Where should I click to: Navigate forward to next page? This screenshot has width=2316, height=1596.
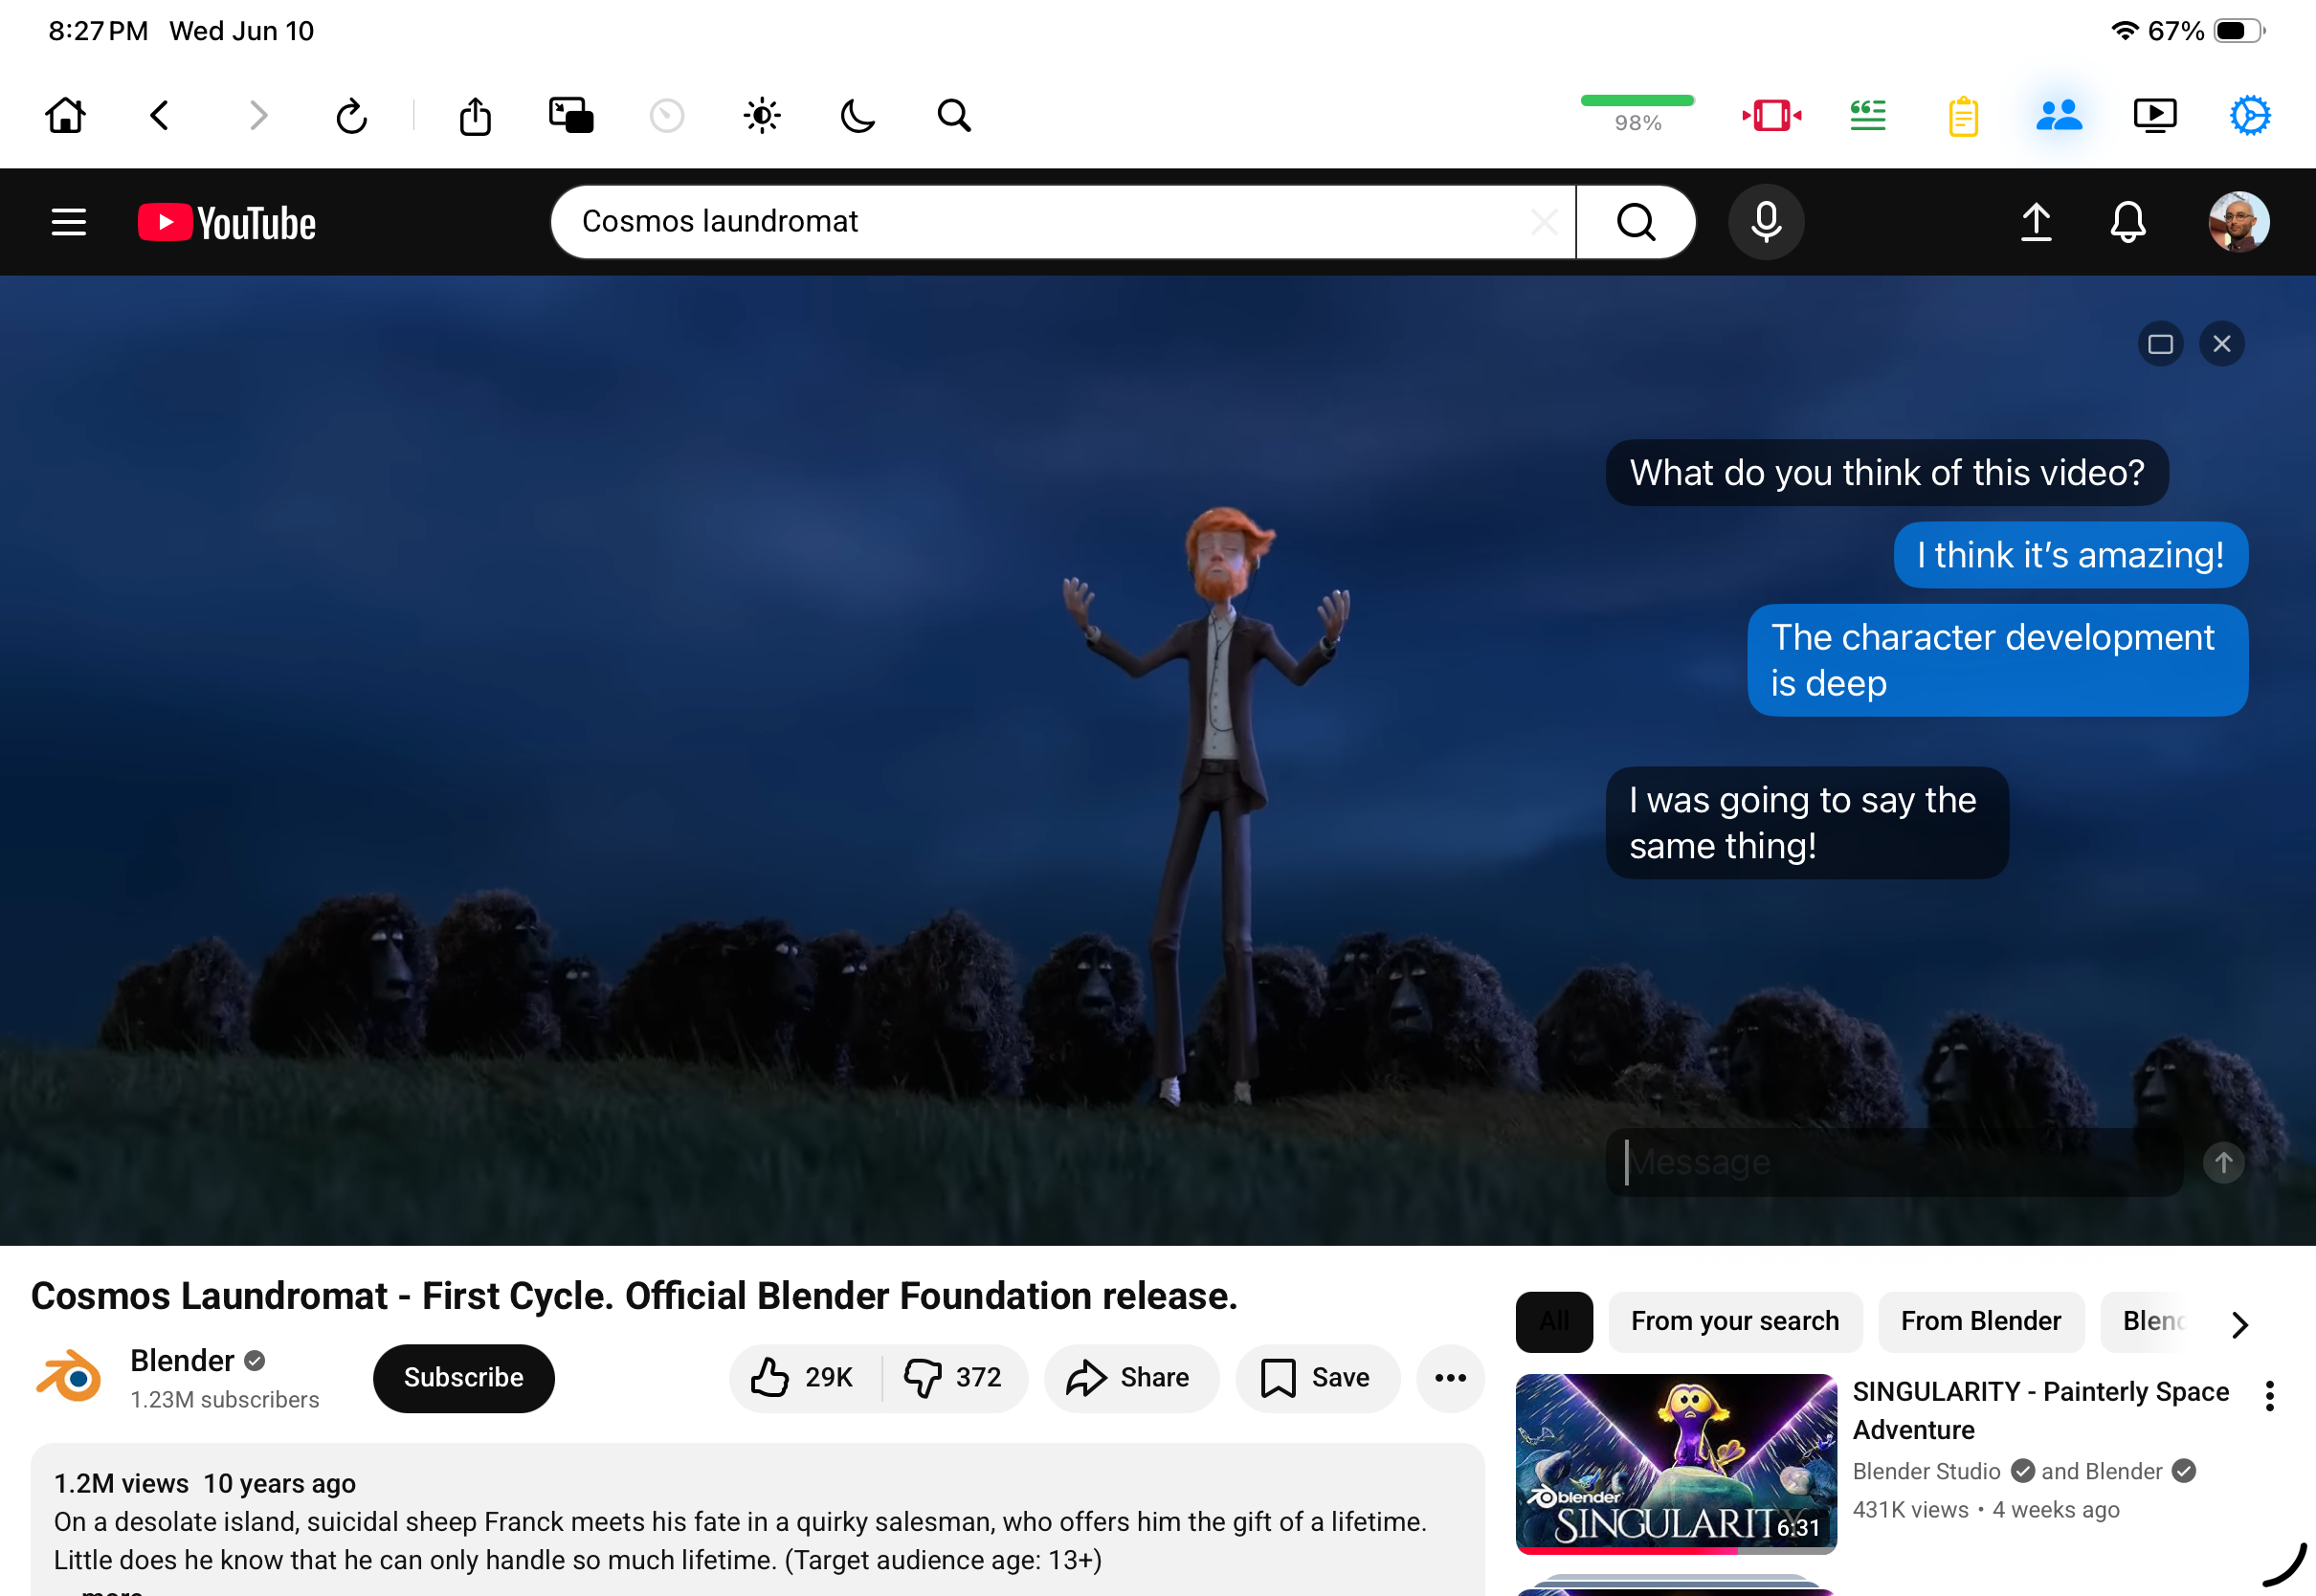coord(258,116)
